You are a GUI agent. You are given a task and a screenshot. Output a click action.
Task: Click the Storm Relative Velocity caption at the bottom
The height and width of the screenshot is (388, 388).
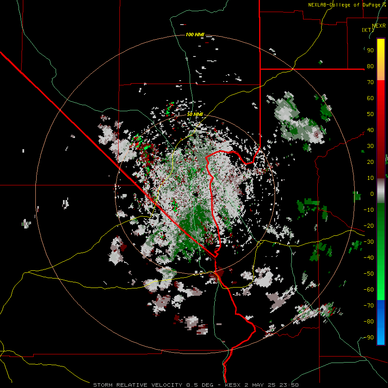[x=196, y=385]
